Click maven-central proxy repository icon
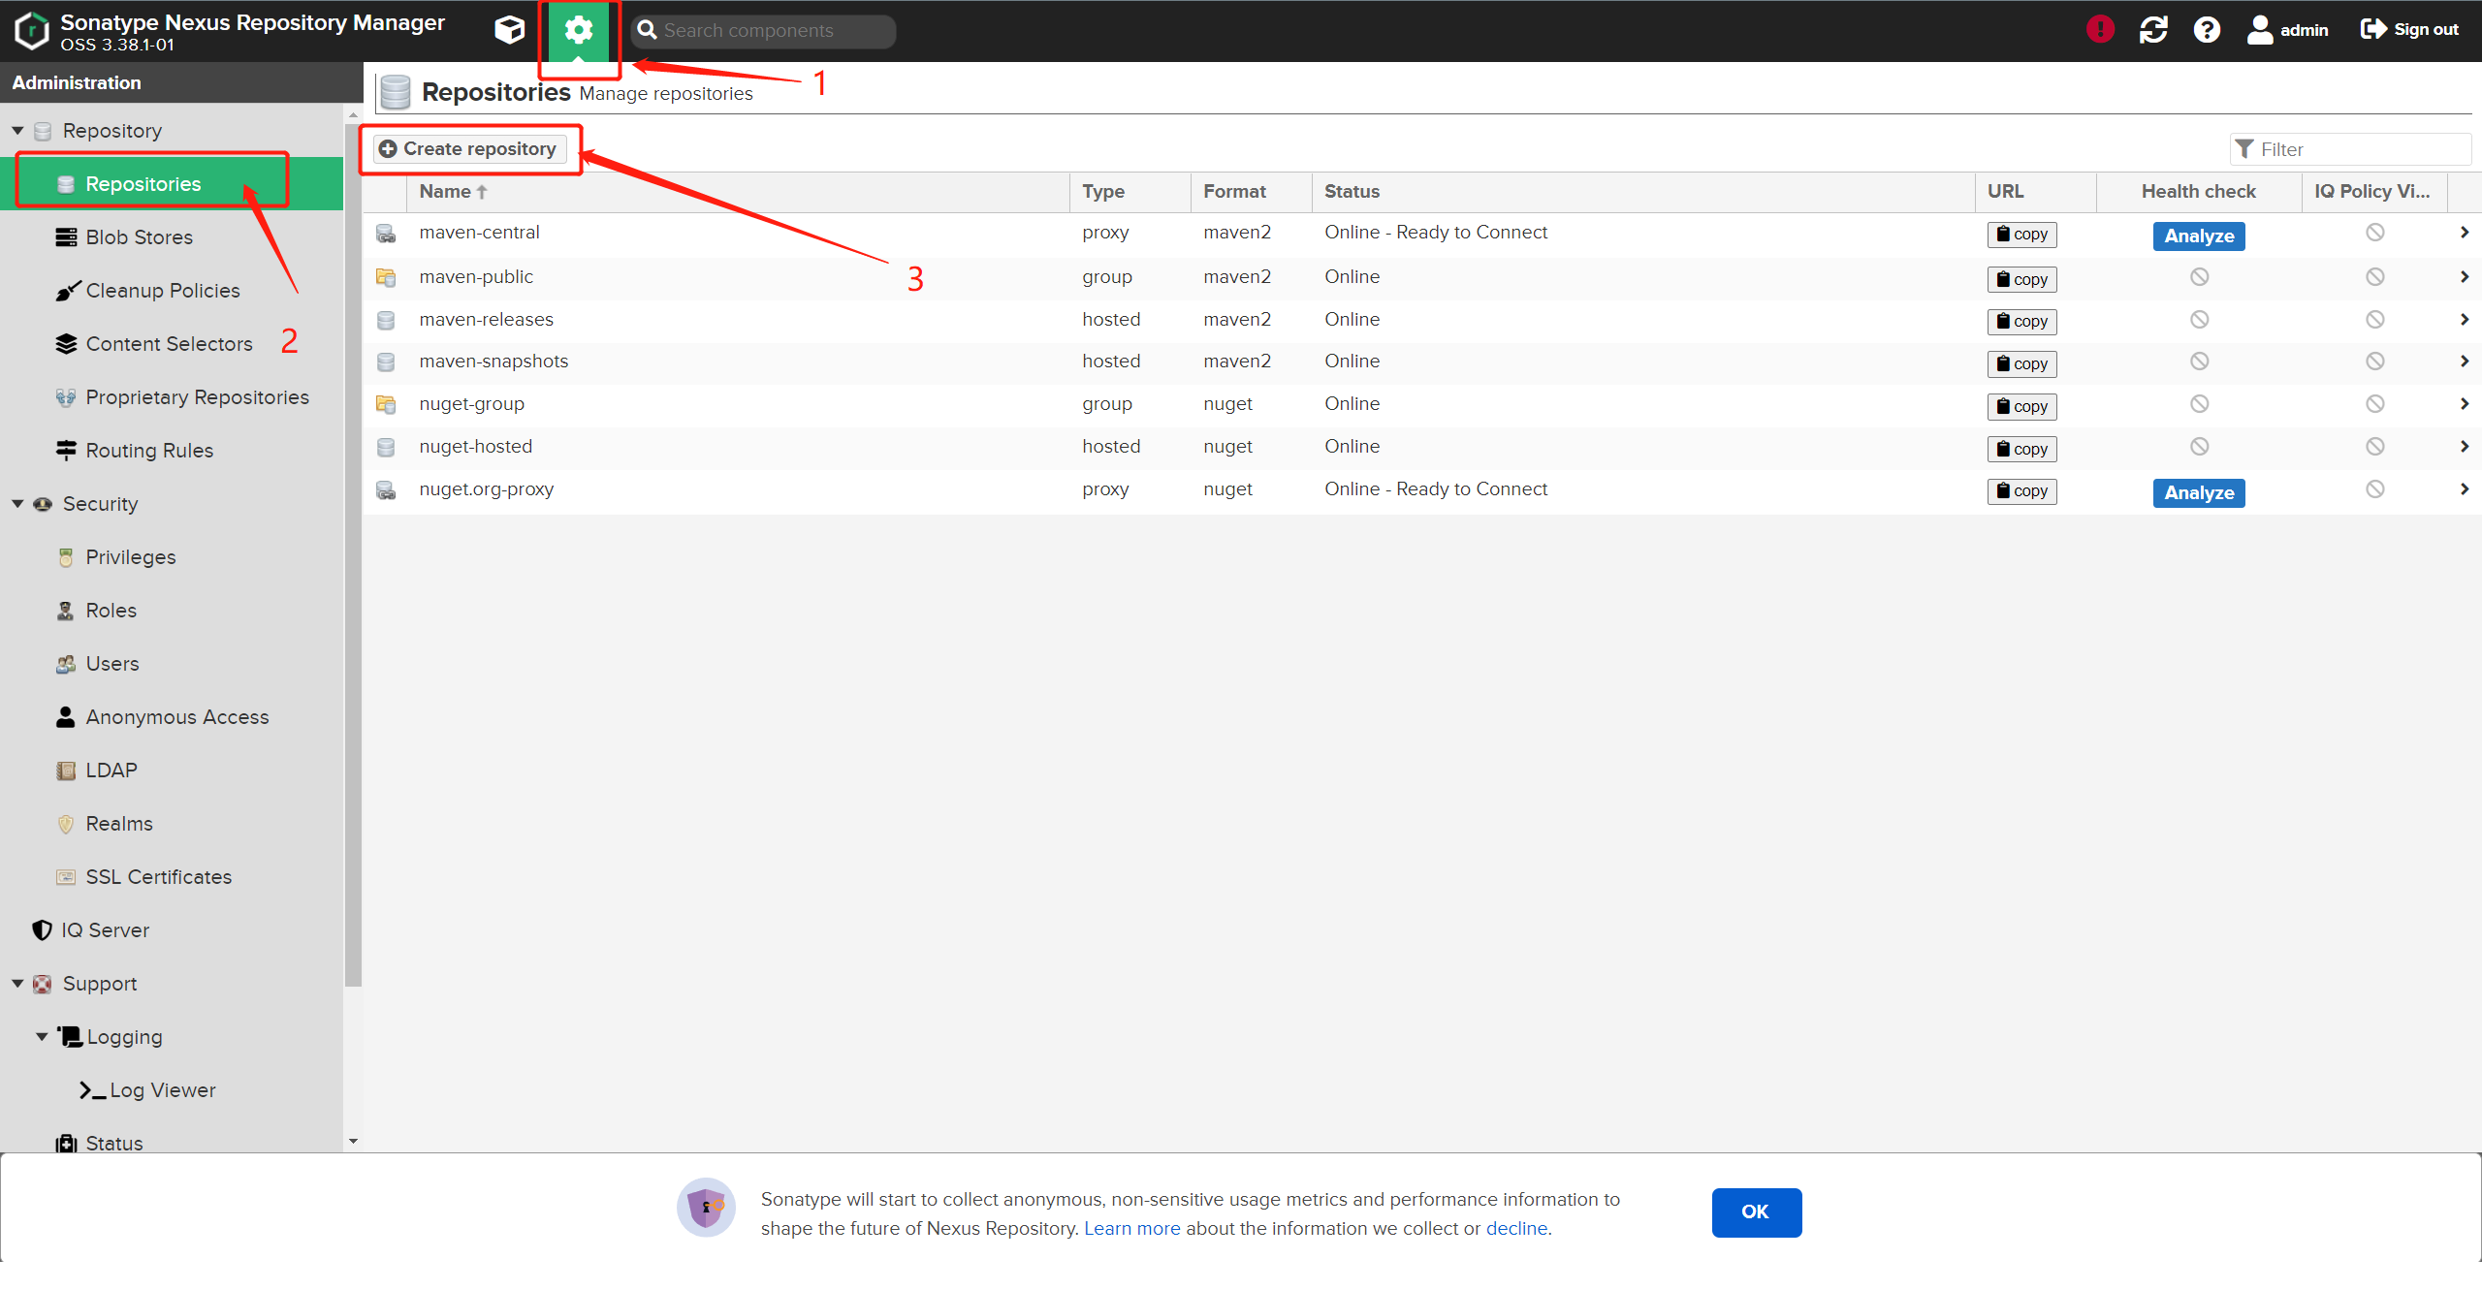 [386, 234]
